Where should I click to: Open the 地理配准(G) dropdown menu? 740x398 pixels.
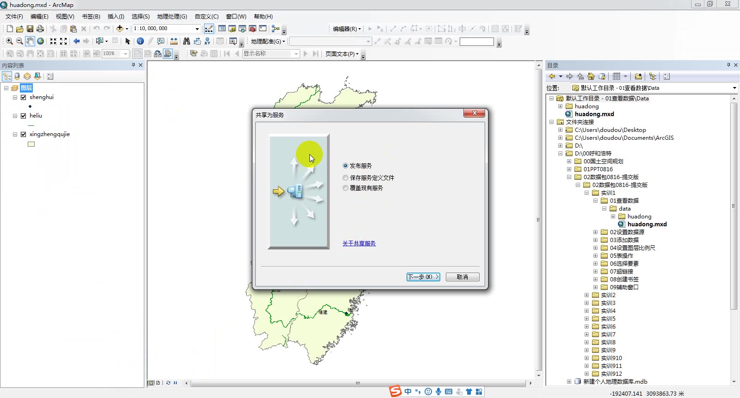(268, 41)
